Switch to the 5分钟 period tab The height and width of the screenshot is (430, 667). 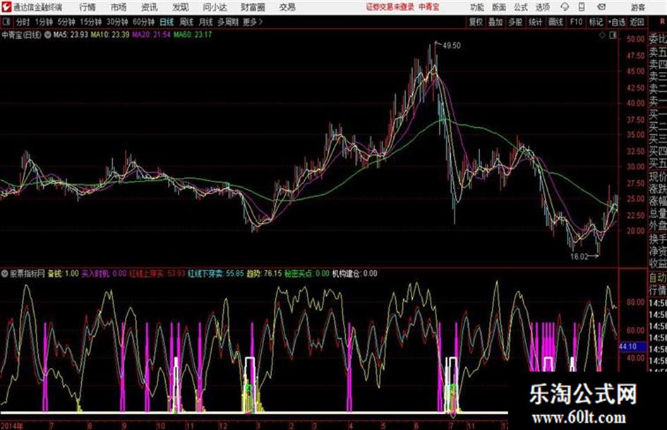point(67,22)
